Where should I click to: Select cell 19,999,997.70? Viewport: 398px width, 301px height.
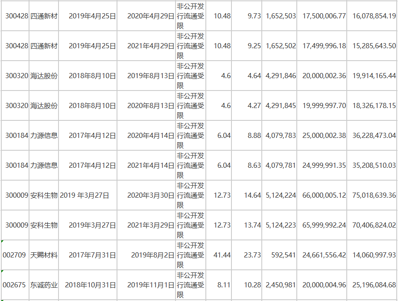point(322,105)
